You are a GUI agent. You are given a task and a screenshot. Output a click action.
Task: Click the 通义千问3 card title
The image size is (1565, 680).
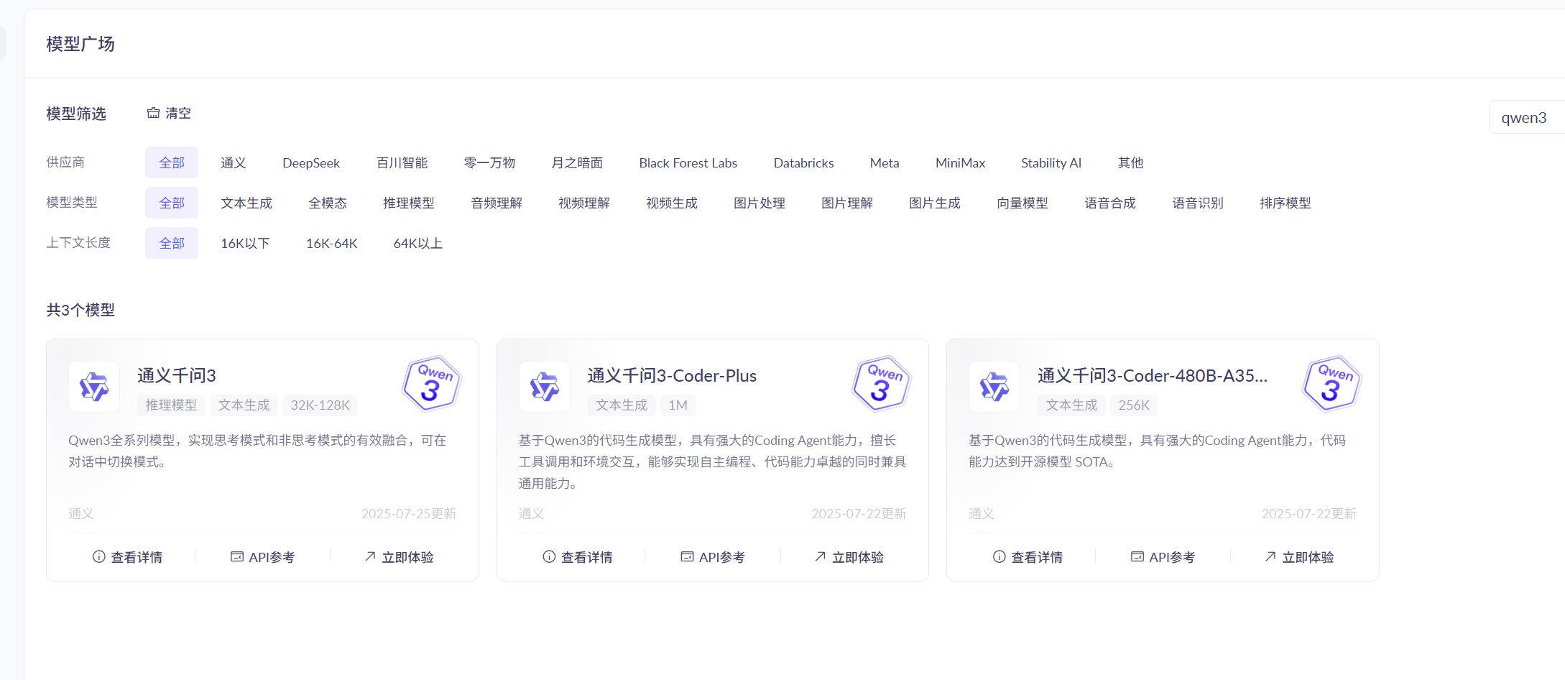tap(177, 375)
